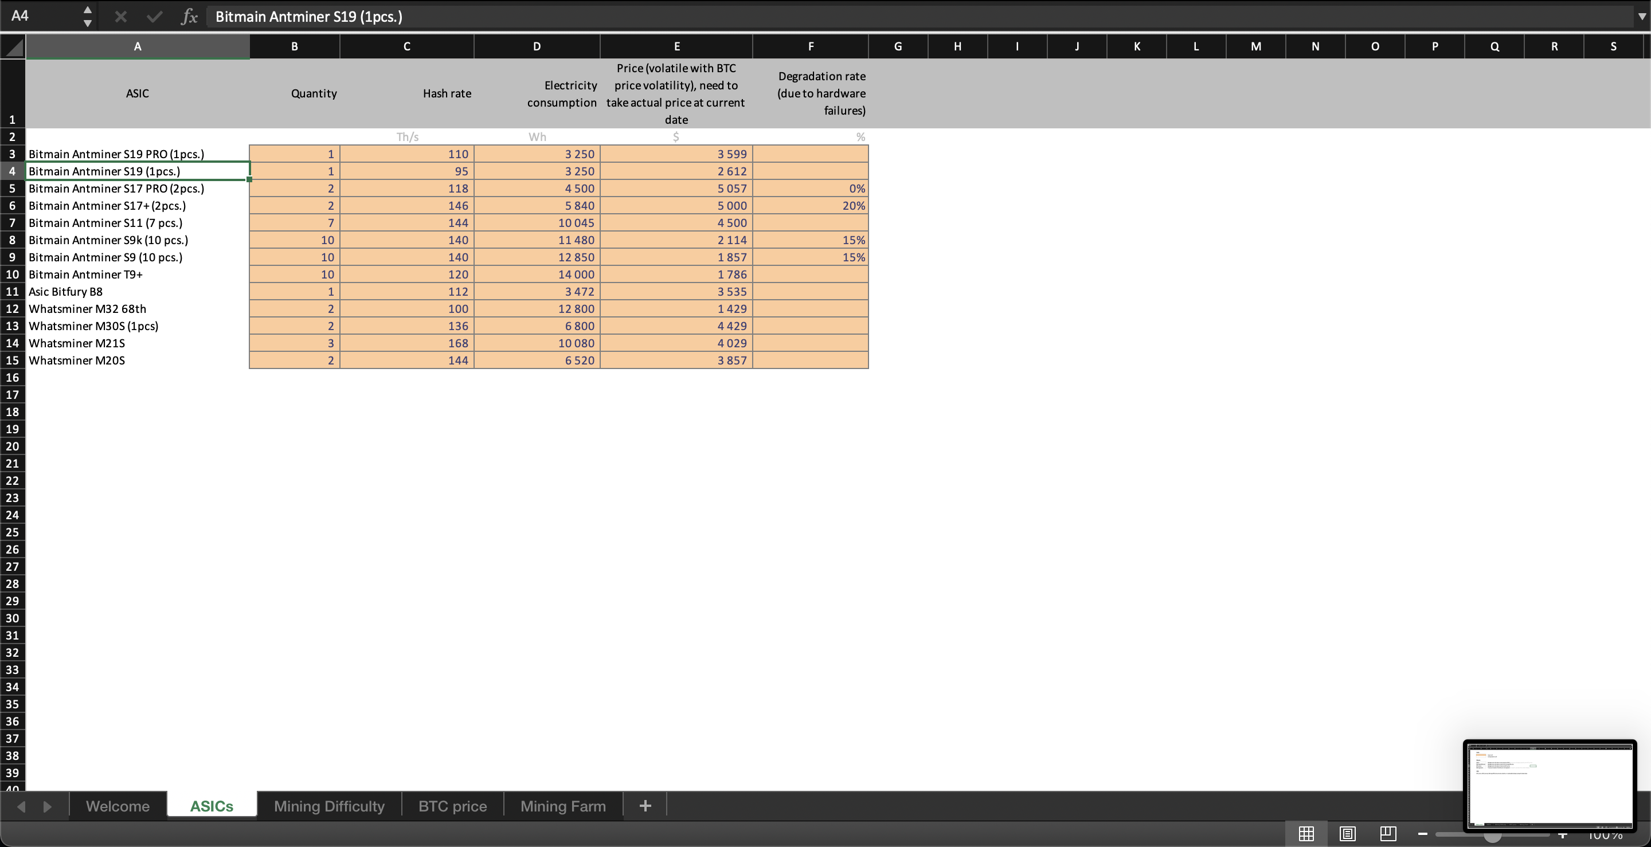Switch to the ASICs sheet tab

(212, 806)
